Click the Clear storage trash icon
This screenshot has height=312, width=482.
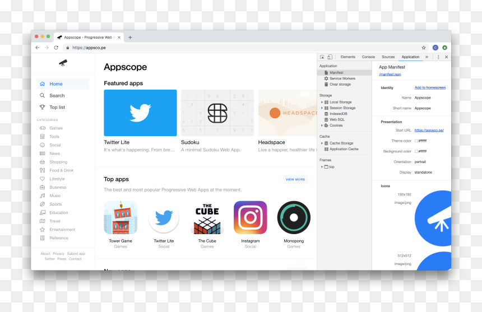pyautogui.click(x=326, y=85)
